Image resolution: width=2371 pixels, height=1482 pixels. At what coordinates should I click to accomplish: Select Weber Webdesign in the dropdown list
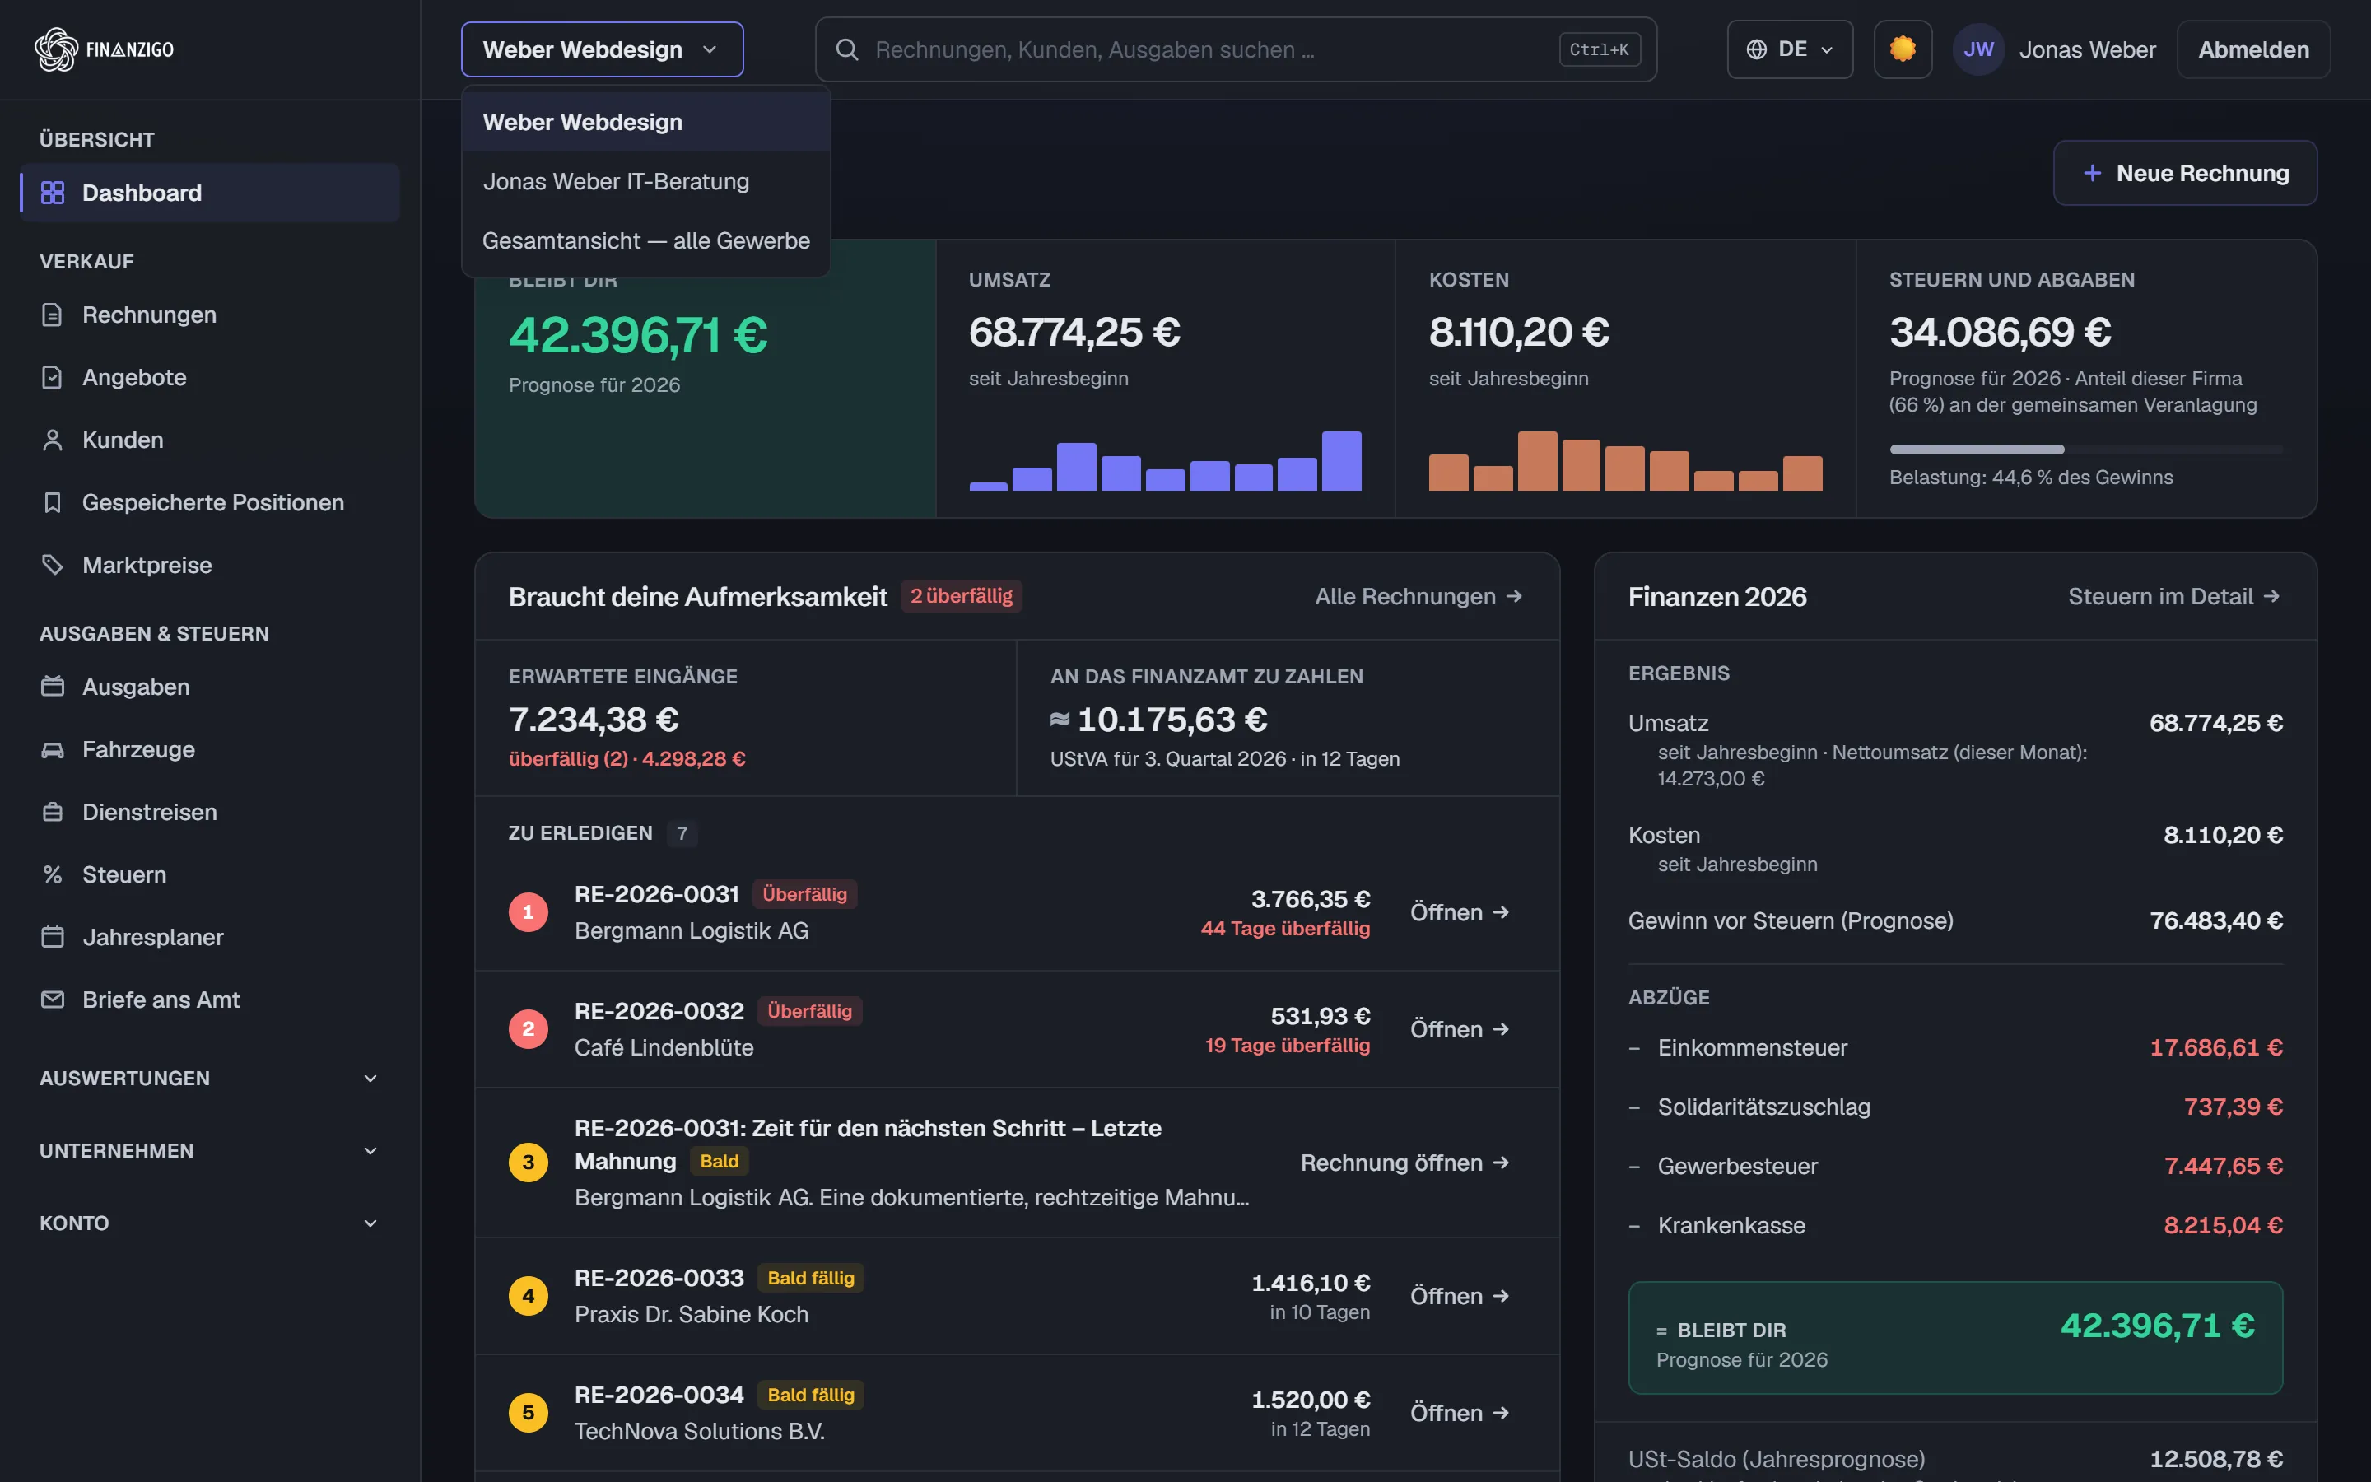pos(645,123)
